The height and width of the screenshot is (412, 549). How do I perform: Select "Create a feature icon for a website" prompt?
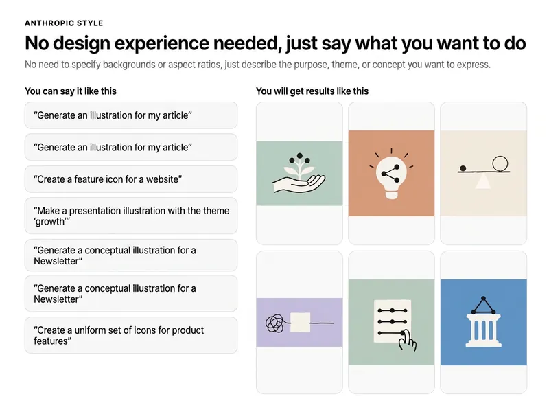(131, 179)
